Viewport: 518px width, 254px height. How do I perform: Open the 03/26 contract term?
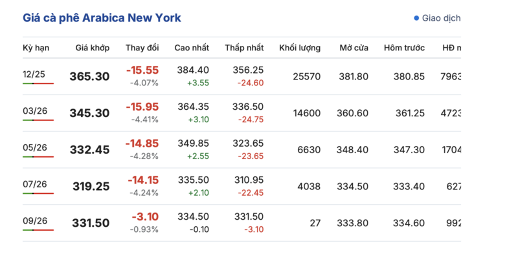pyautogui.click(x=35, y=111)
